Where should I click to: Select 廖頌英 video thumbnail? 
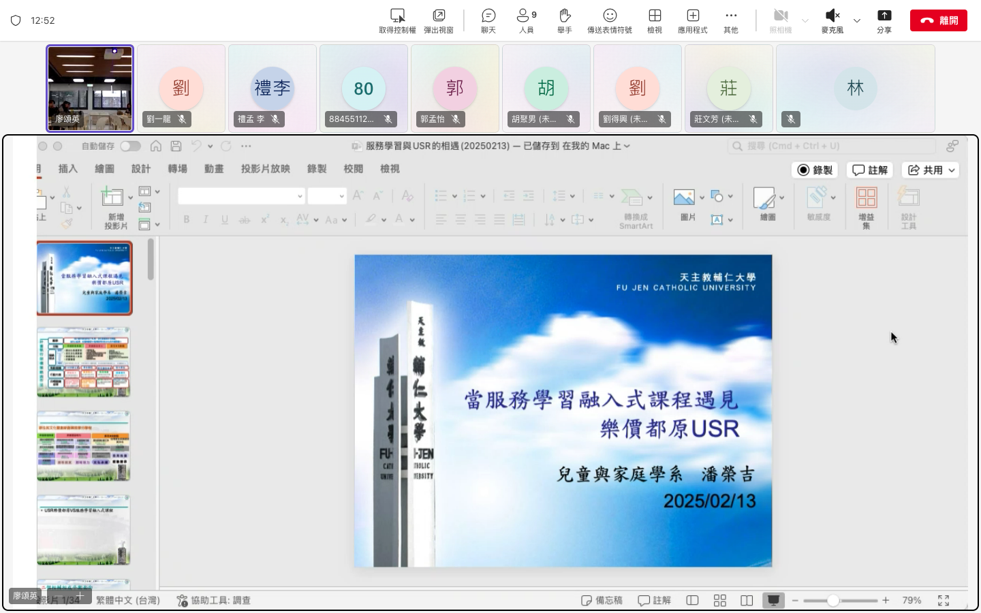(x=90, y=89)
